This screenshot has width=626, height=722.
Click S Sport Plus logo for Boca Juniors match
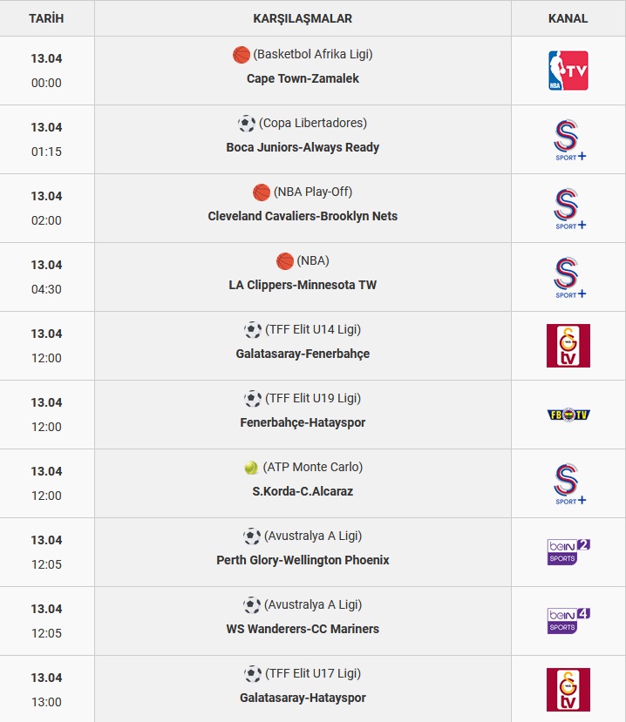[569, 140]
